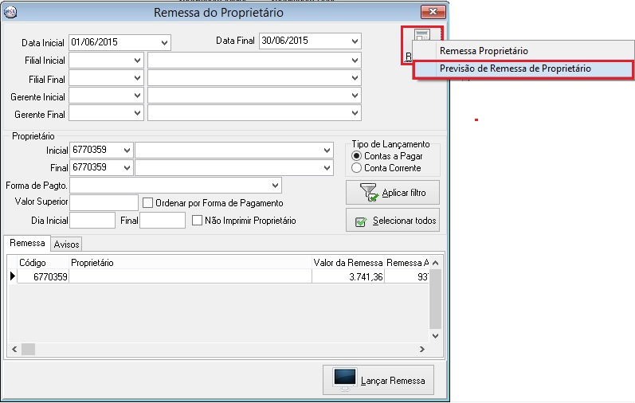Close the Remessa do Proprietário window
The height and width of the screenshot is (403, 635).
(433, 12)
